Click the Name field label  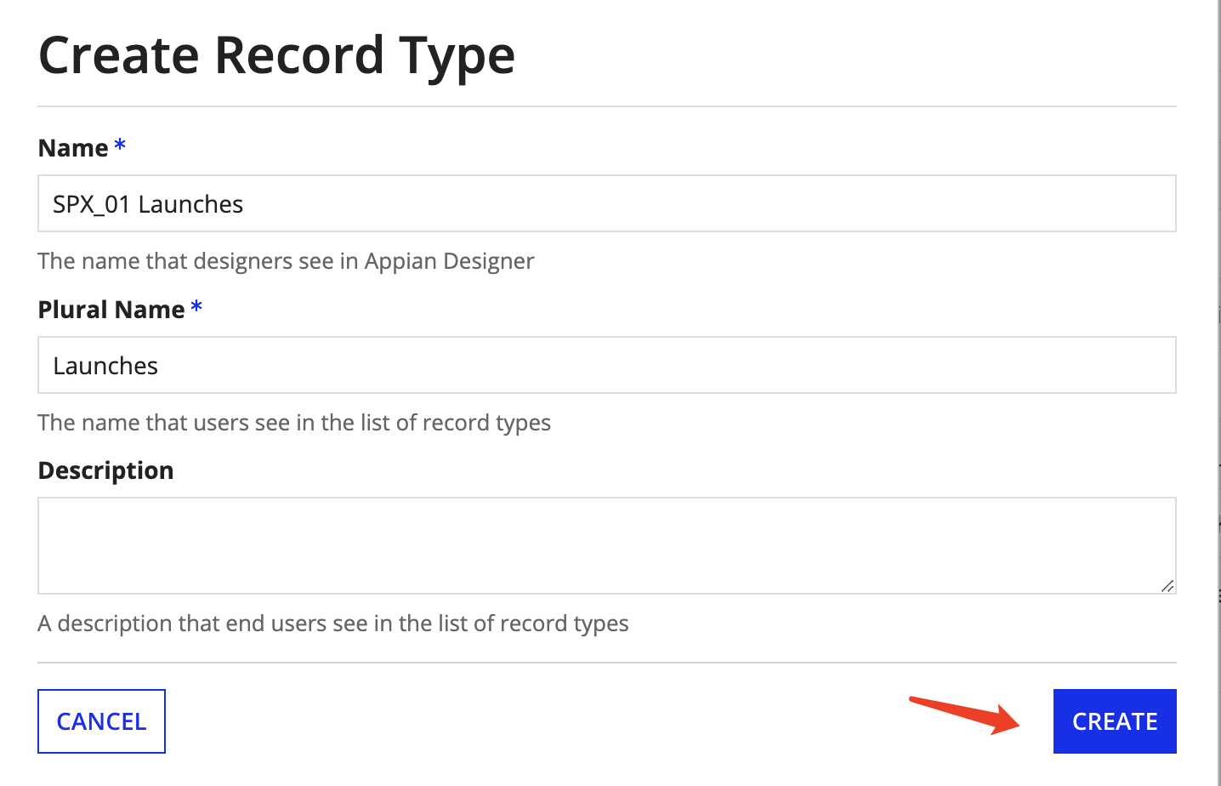pos(73,148)
